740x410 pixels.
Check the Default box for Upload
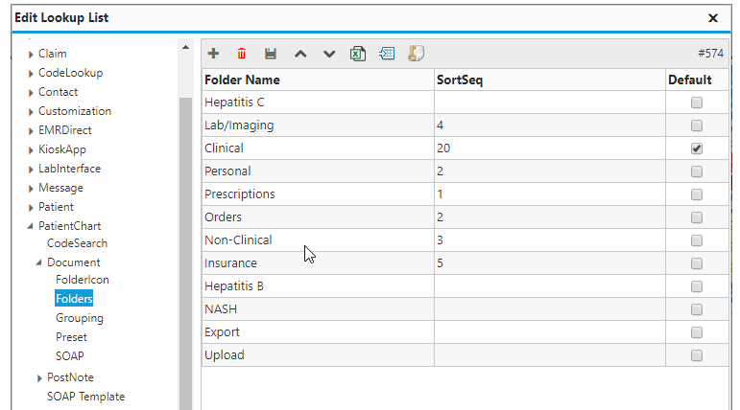(696, 355)
